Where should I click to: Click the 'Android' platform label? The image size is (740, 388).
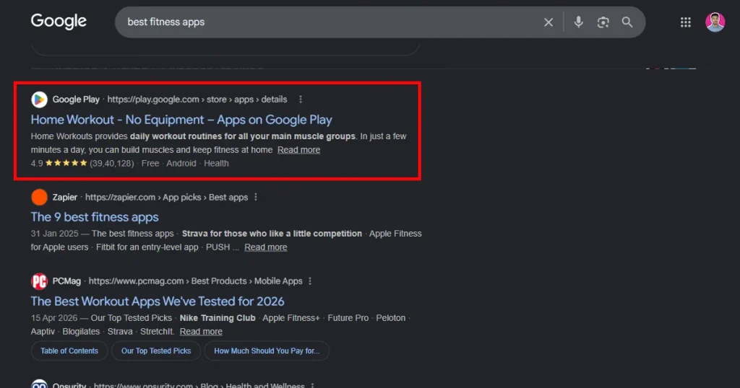click(181, 164)
